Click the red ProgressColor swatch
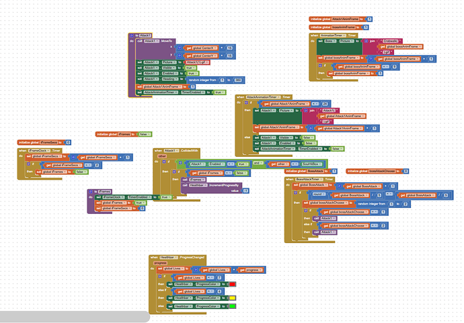 pyautogui.click(x=232, y=285)
